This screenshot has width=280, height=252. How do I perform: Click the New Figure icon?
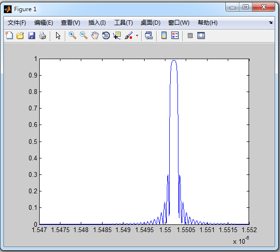coord(9,35)
